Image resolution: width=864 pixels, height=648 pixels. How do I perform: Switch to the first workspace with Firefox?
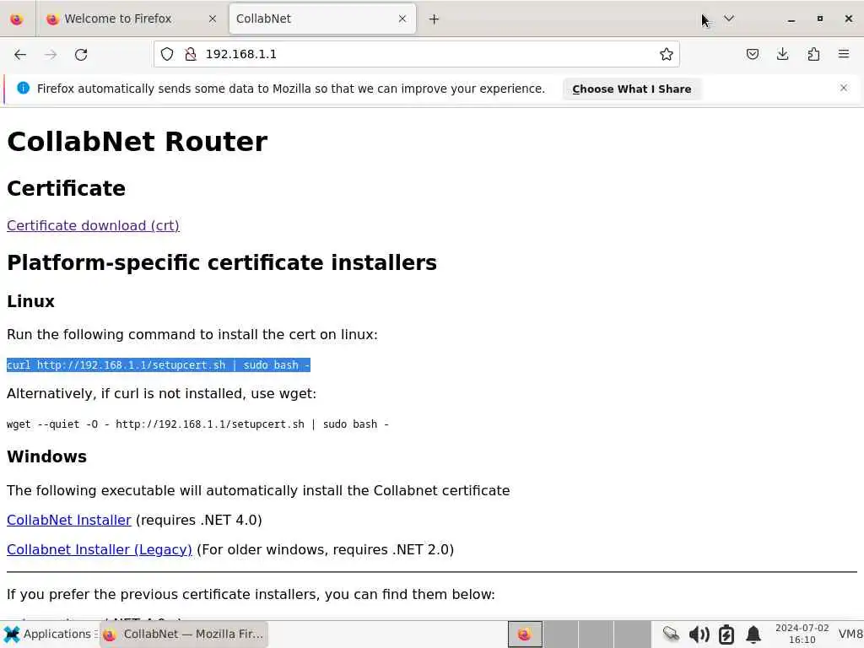(525, 634)
